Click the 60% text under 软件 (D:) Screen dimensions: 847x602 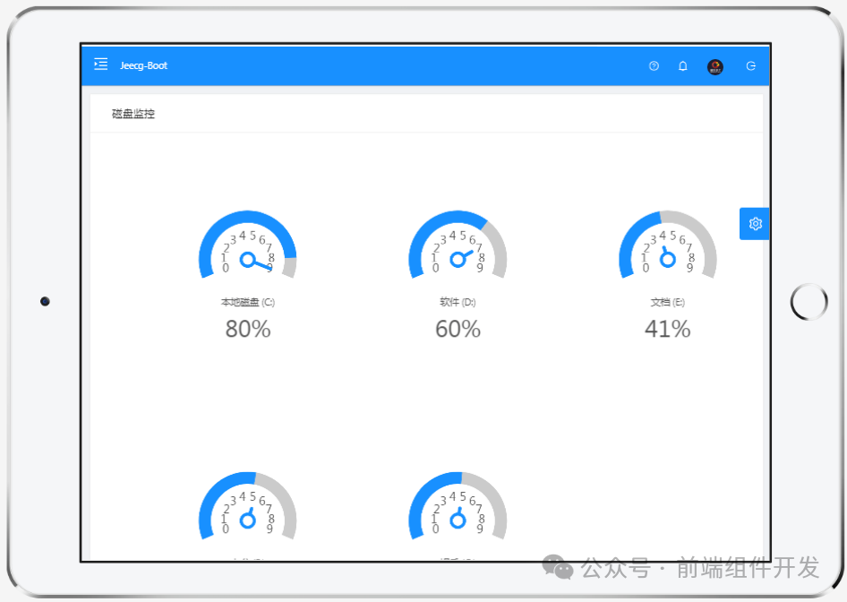[458, 330]
